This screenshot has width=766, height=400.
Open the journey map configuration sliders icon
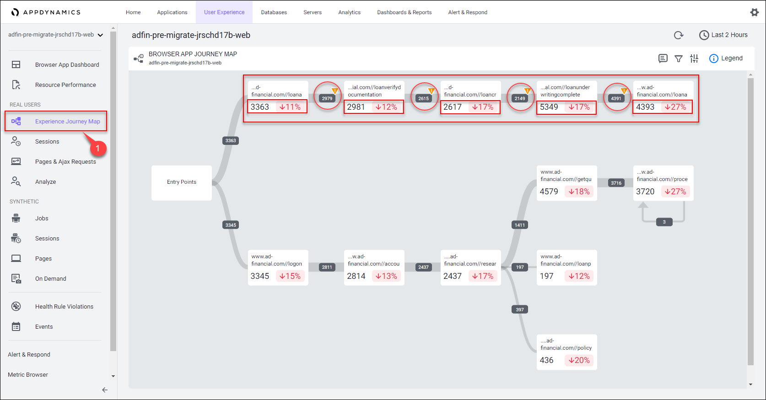[694, 59]
